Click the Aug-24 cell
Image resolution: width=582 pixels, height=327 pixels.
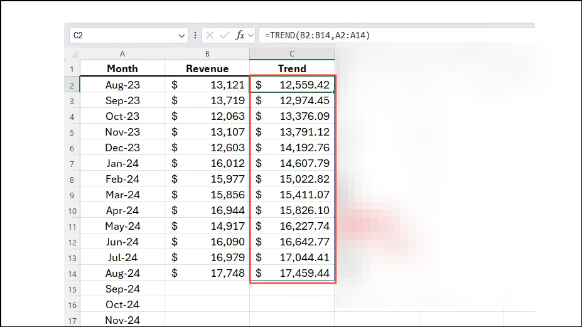pos(122,273)
